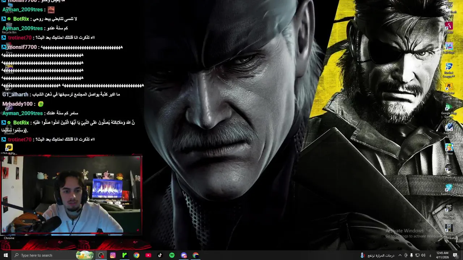Click the Chrome desktop icon label
This screenshot has width=463, height=260.
point(9,238)
